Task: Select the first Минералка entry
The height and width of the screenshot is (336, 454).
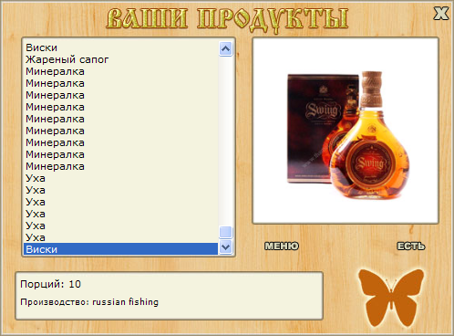Action: click(x=120, y=71)
